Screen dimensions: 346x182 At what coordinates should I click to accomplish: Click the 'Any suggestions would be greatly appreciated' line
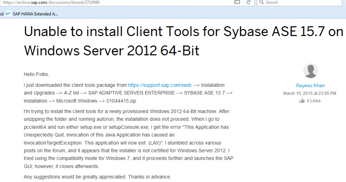(x=97, y=177)
